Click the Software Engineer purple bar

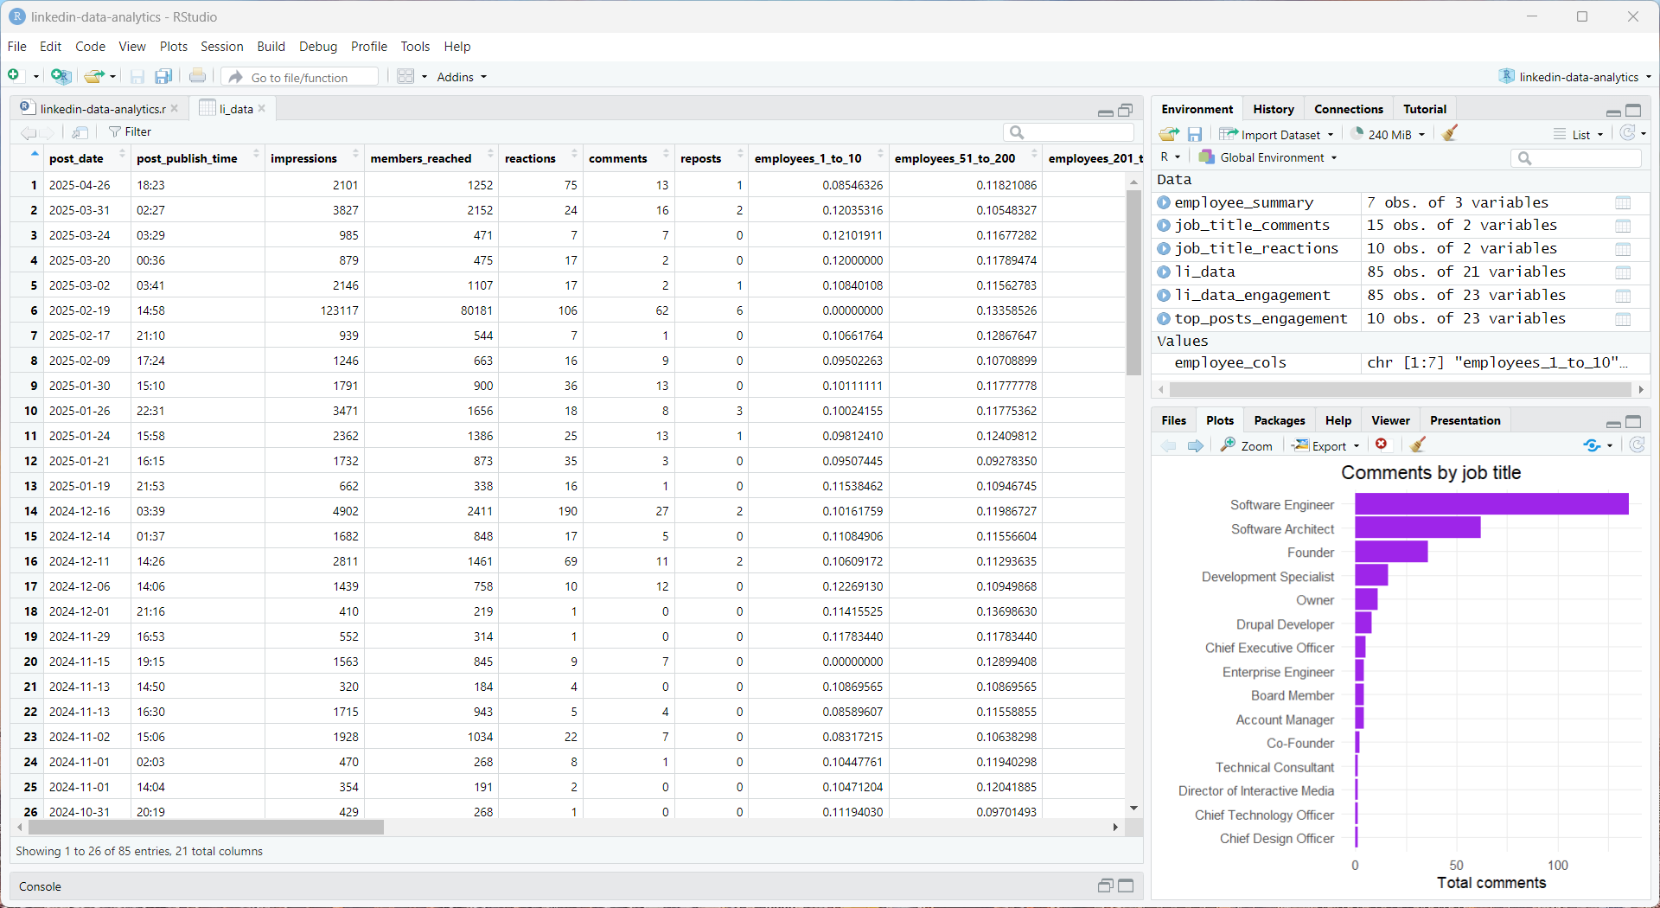pyautogui.click(x=1491, y=504)
